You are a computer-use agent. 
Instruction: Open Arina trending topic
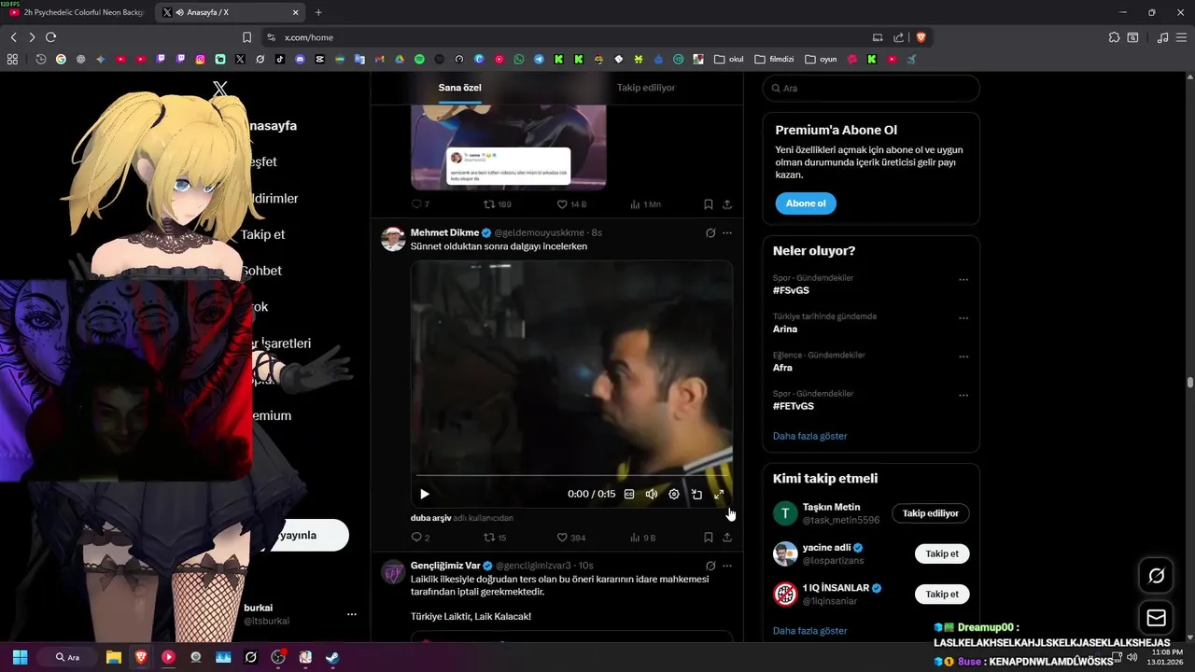point(785,329)
